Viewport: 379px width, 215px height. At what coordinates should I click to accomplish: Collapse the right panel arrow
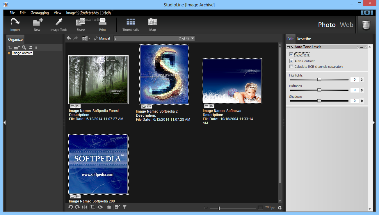click(374, 123)
